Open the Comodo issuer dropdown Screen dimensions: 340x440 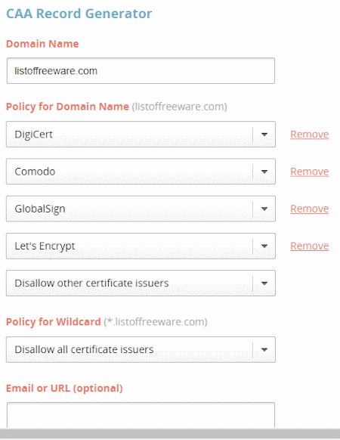[x=141, y=172]
